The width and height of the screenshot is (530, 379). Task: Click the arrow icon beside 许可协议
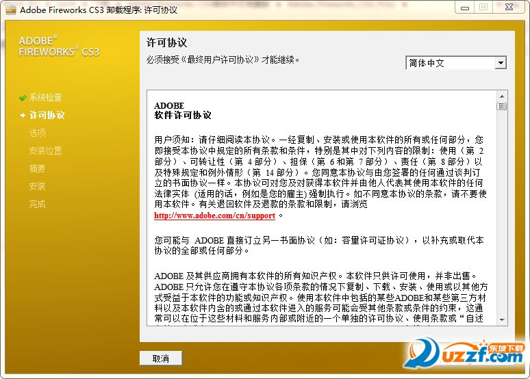23,116
